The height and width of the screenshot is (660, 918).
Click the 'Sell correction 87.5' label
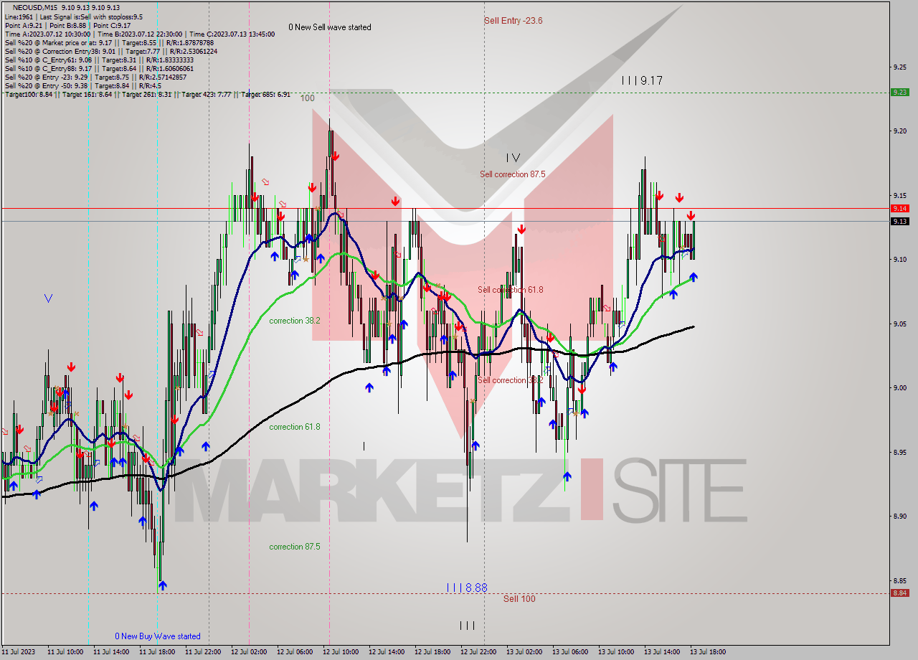[512, 174]
